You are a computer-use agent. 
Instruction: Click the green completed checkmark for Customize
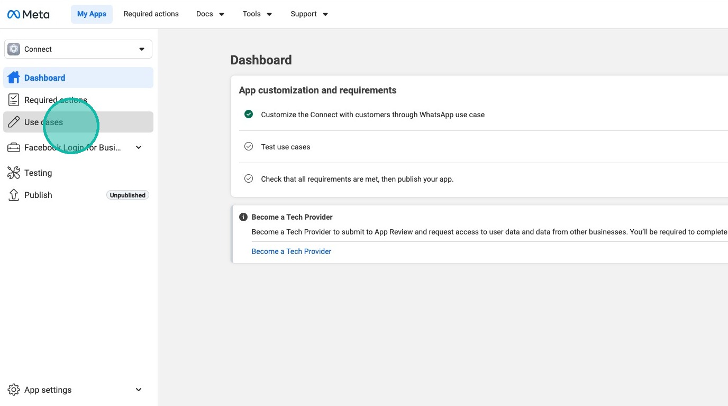[249, 114]
